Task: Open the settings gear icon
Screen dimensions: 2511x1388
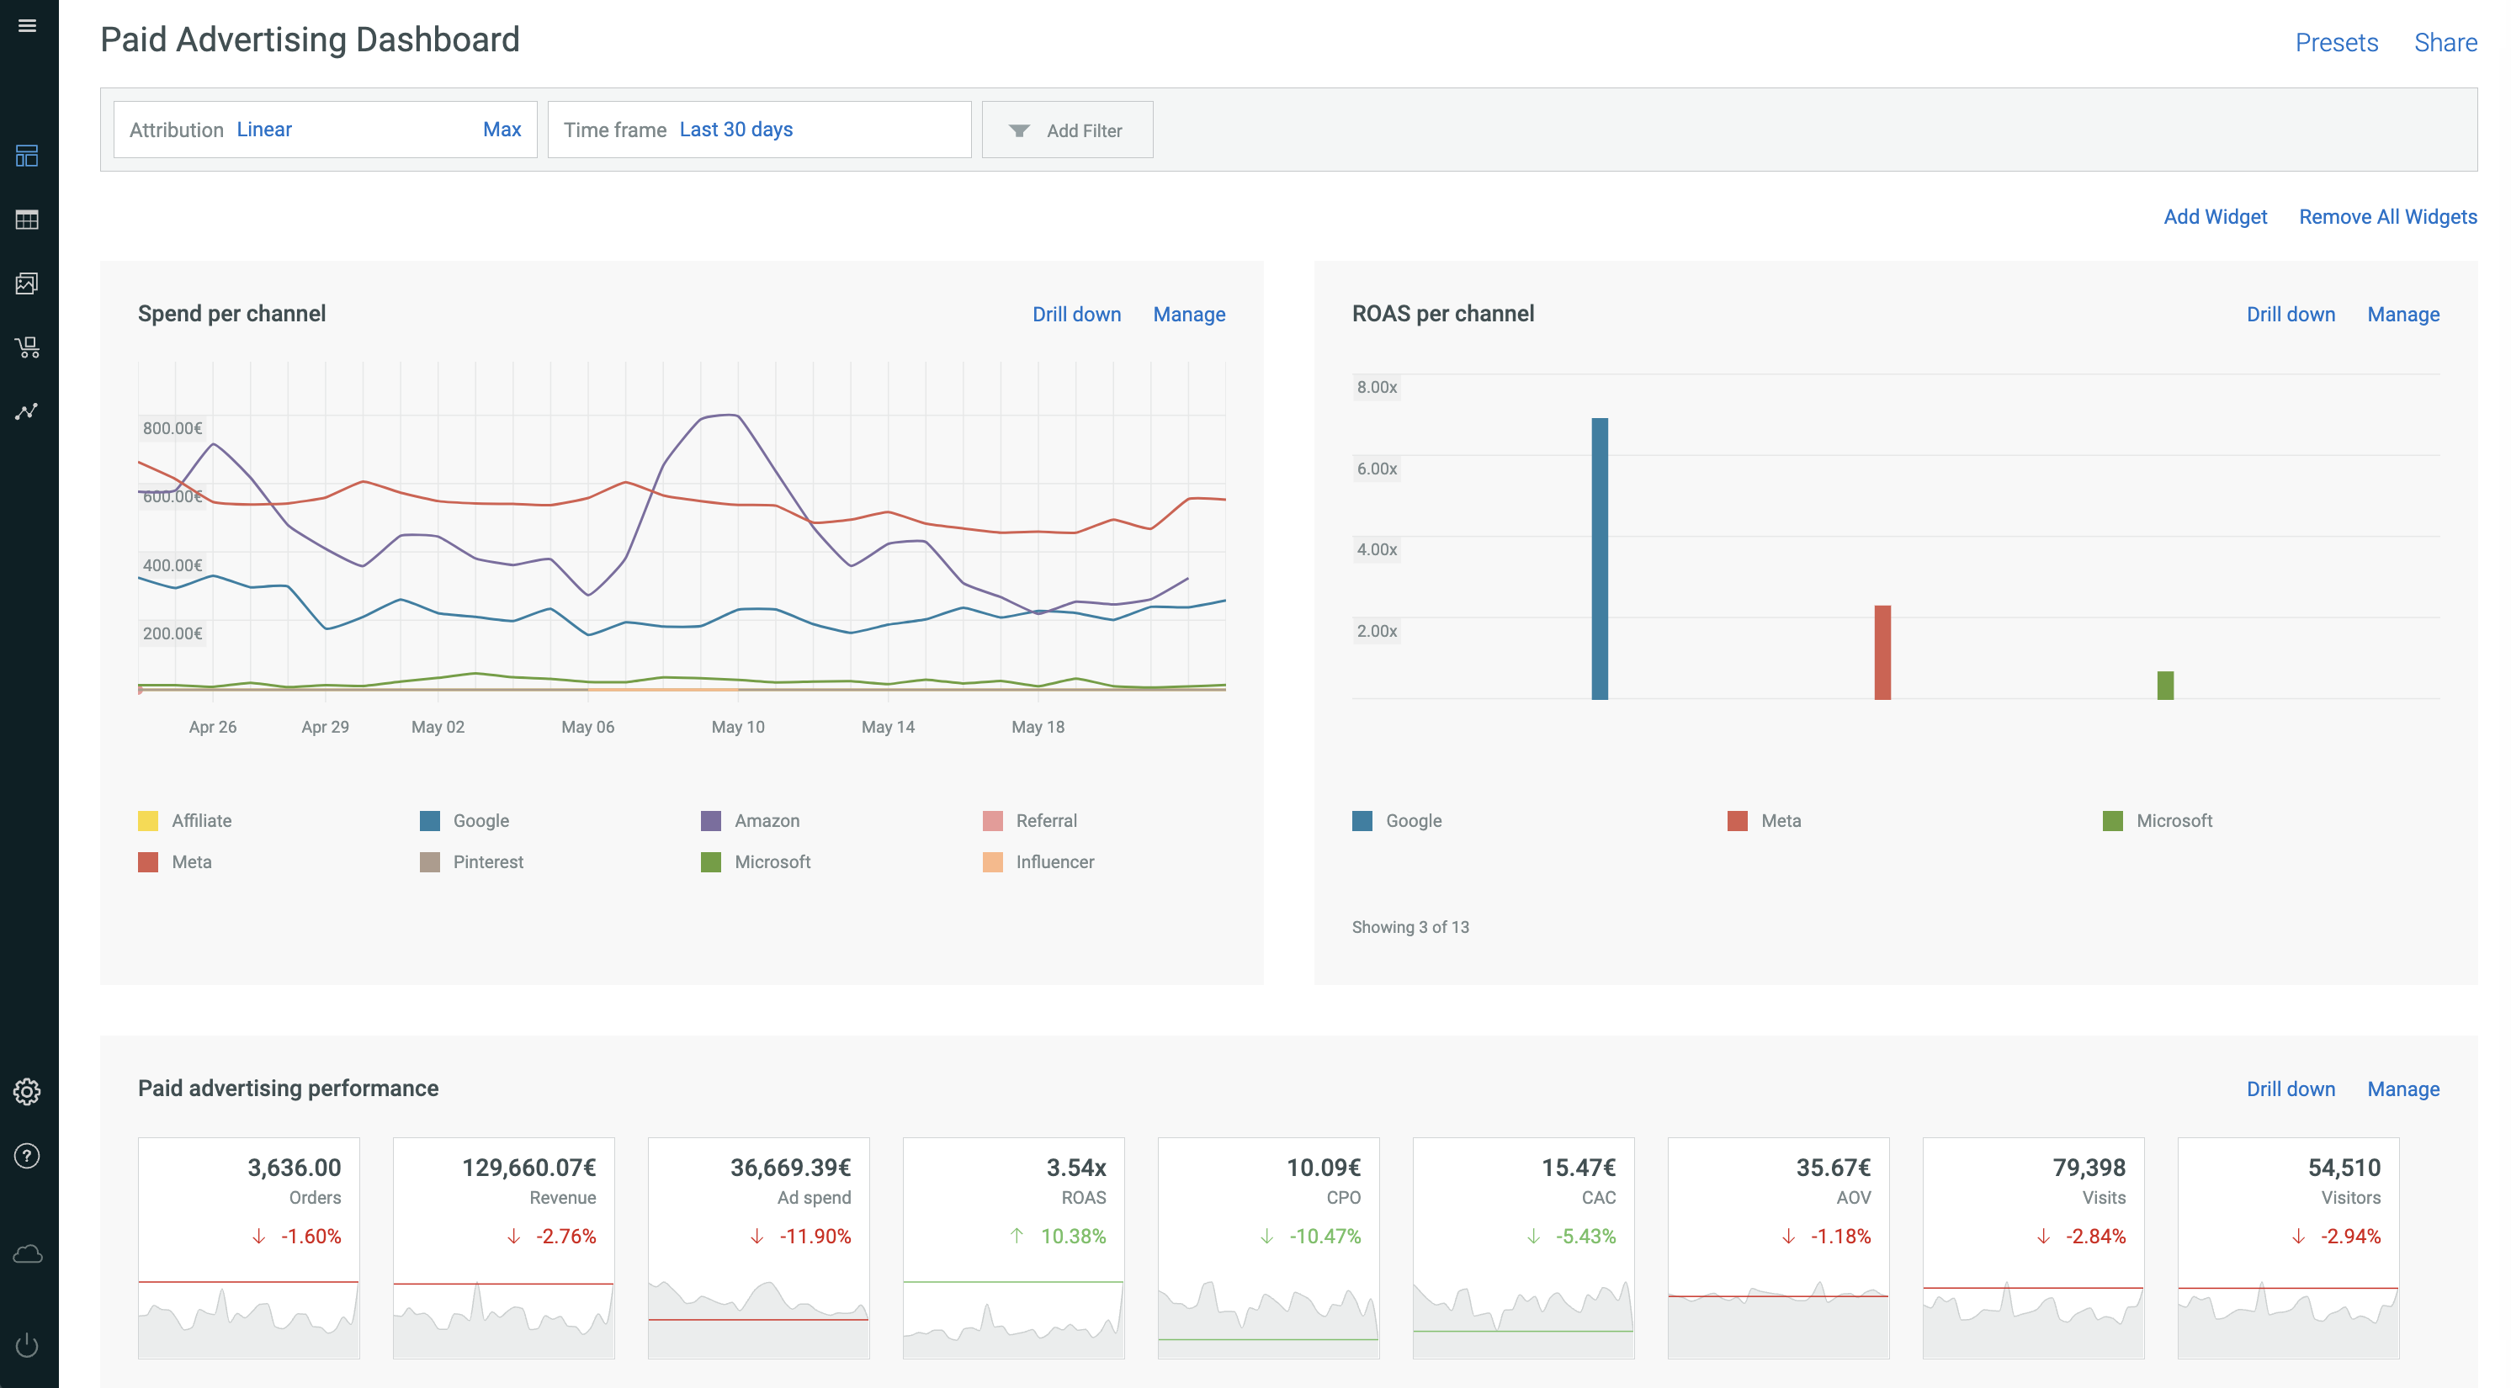Action: click(27, 1092)
